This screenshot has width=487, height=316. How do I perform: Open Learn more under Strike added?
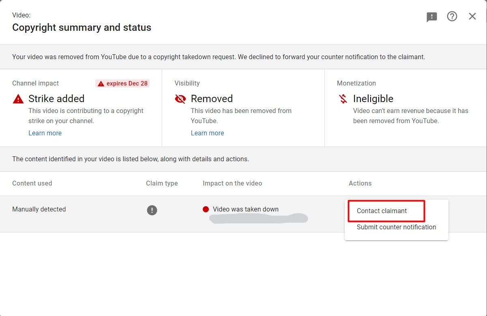(x=45, y=133)
